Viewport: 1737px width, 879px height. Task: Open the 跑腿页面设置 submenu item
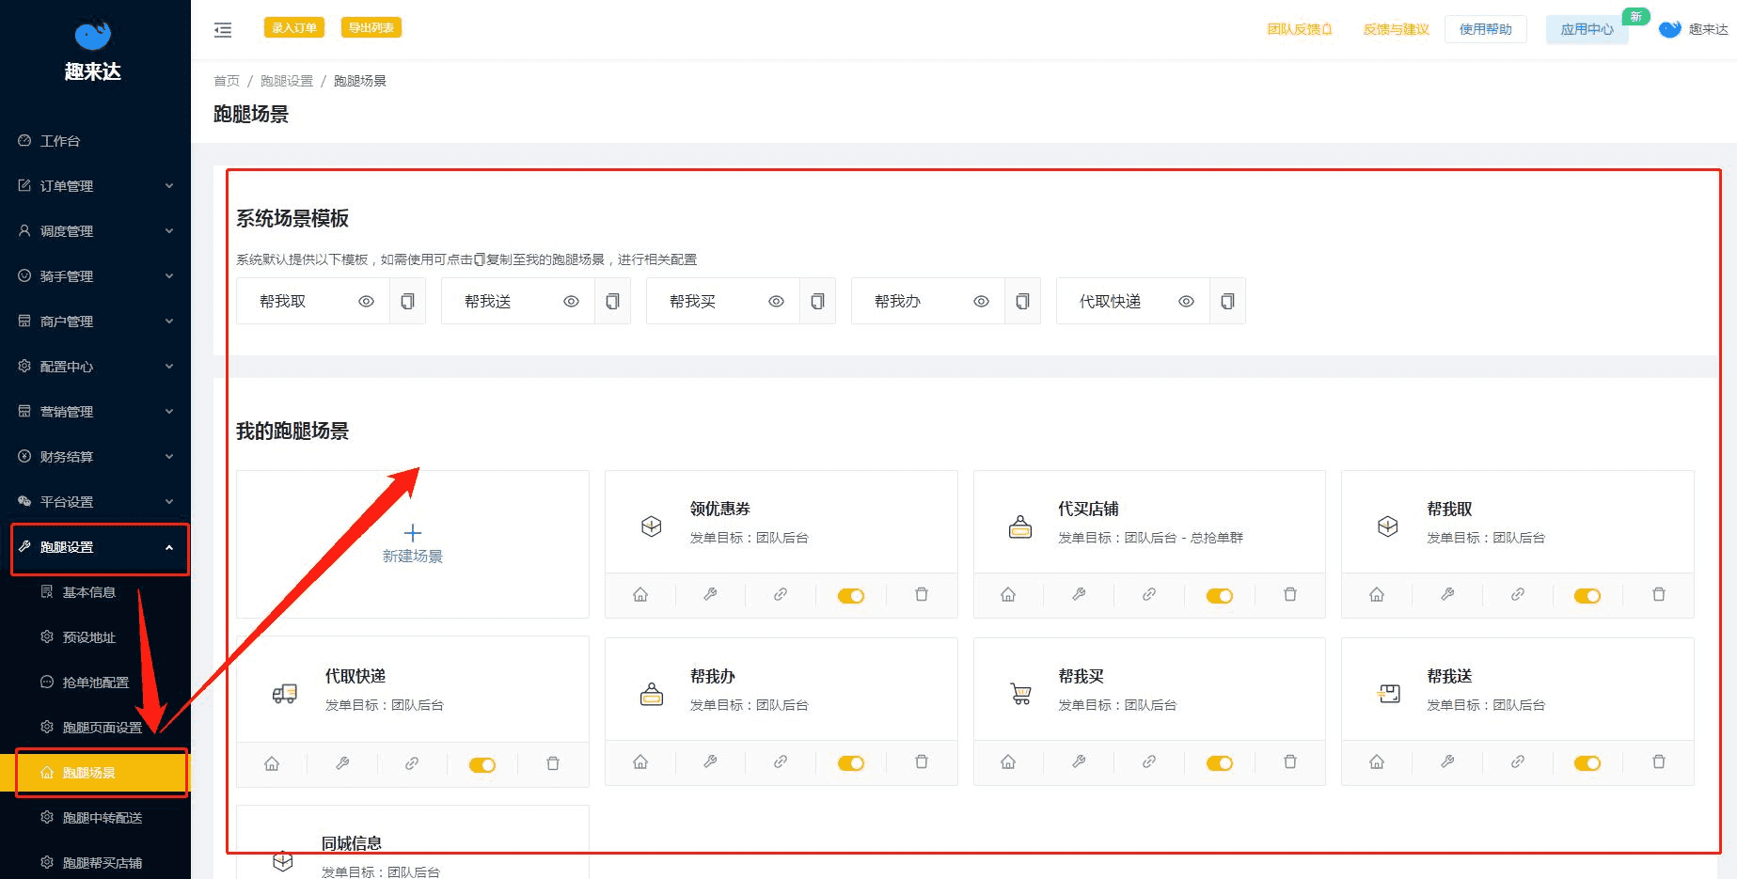tap(95, 728)
